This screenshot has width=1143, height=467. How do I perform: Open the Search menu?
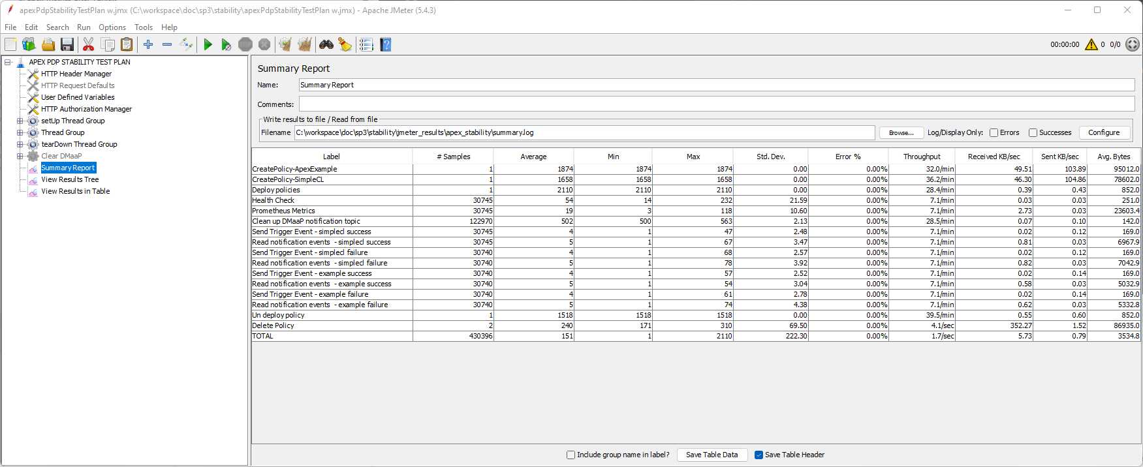click(57, 27)
